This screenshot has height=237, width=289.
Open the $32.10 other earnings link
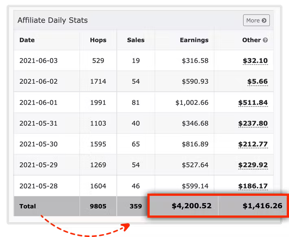click(x=255, y=61)
